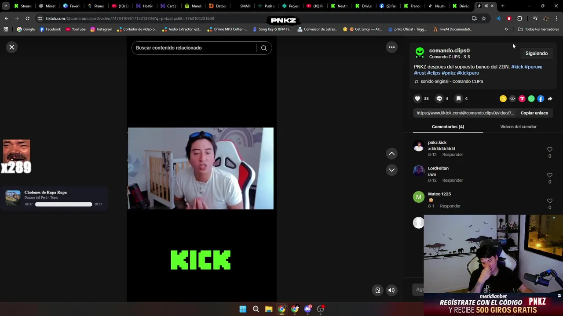563x316 pixels.
Task: Save the video with the bookmark icon
Action: pos(458,99)
